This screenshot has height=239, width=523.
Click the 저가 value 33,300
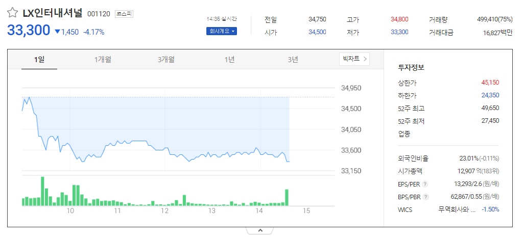(399, 32)
